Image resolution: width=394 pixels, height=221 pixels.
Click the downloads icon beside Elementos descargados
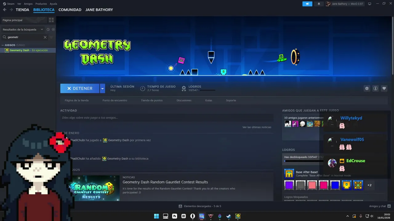click(180, 206)
